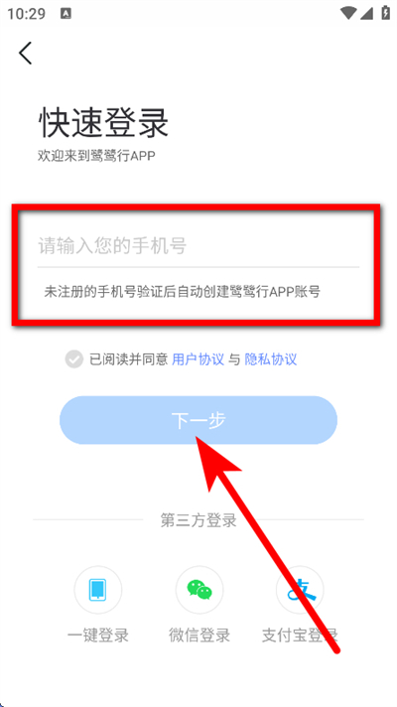The width and height of the screenshot is (397, 707).
Task: Tap the Alipay login icon
Action: 300,589
